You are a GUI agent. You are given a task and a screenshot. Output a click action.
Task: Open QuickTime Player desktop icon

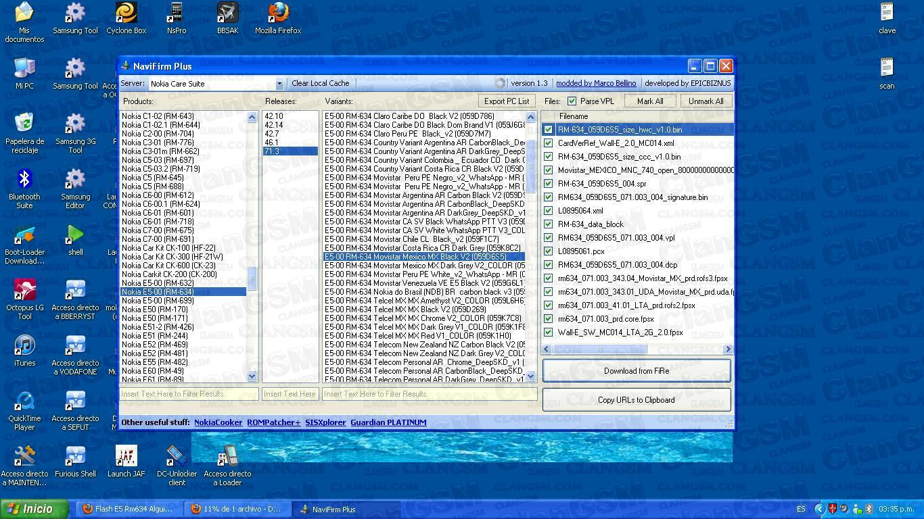click(24, 410)
